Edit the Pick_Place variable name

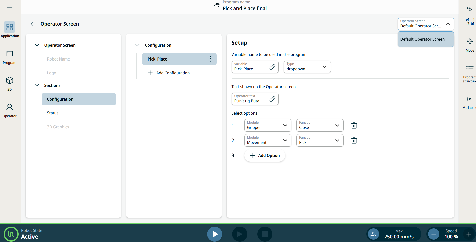272,67
